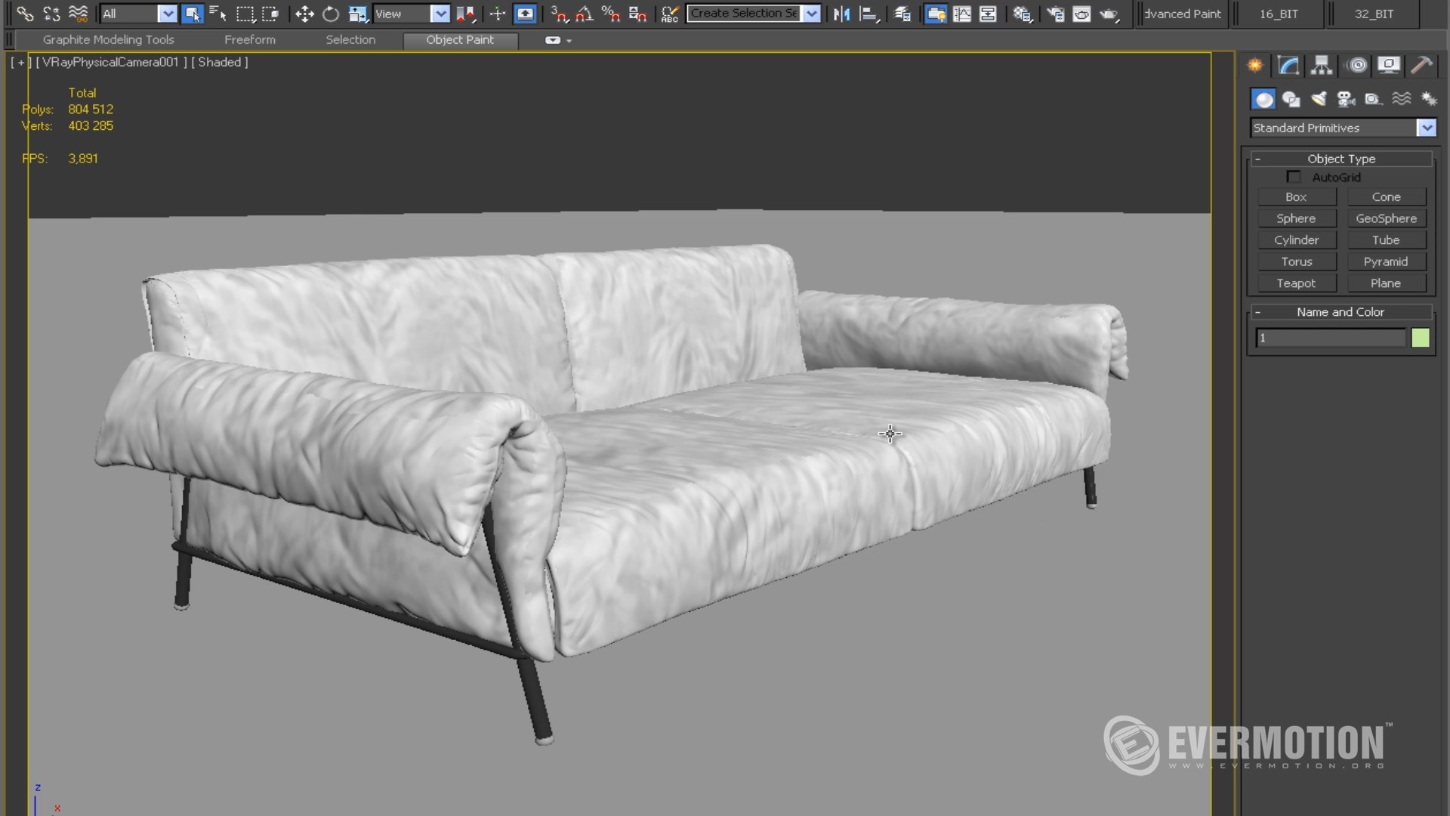The width and height of the screenshot is (1450, 816).
Task: Open the Hierarchy command panel tab
Action: coord(1321,66)
